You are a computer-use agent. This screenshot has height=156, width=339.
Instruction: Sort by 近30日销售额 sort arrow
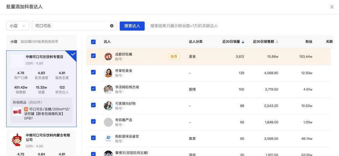(x=277, y=42)
